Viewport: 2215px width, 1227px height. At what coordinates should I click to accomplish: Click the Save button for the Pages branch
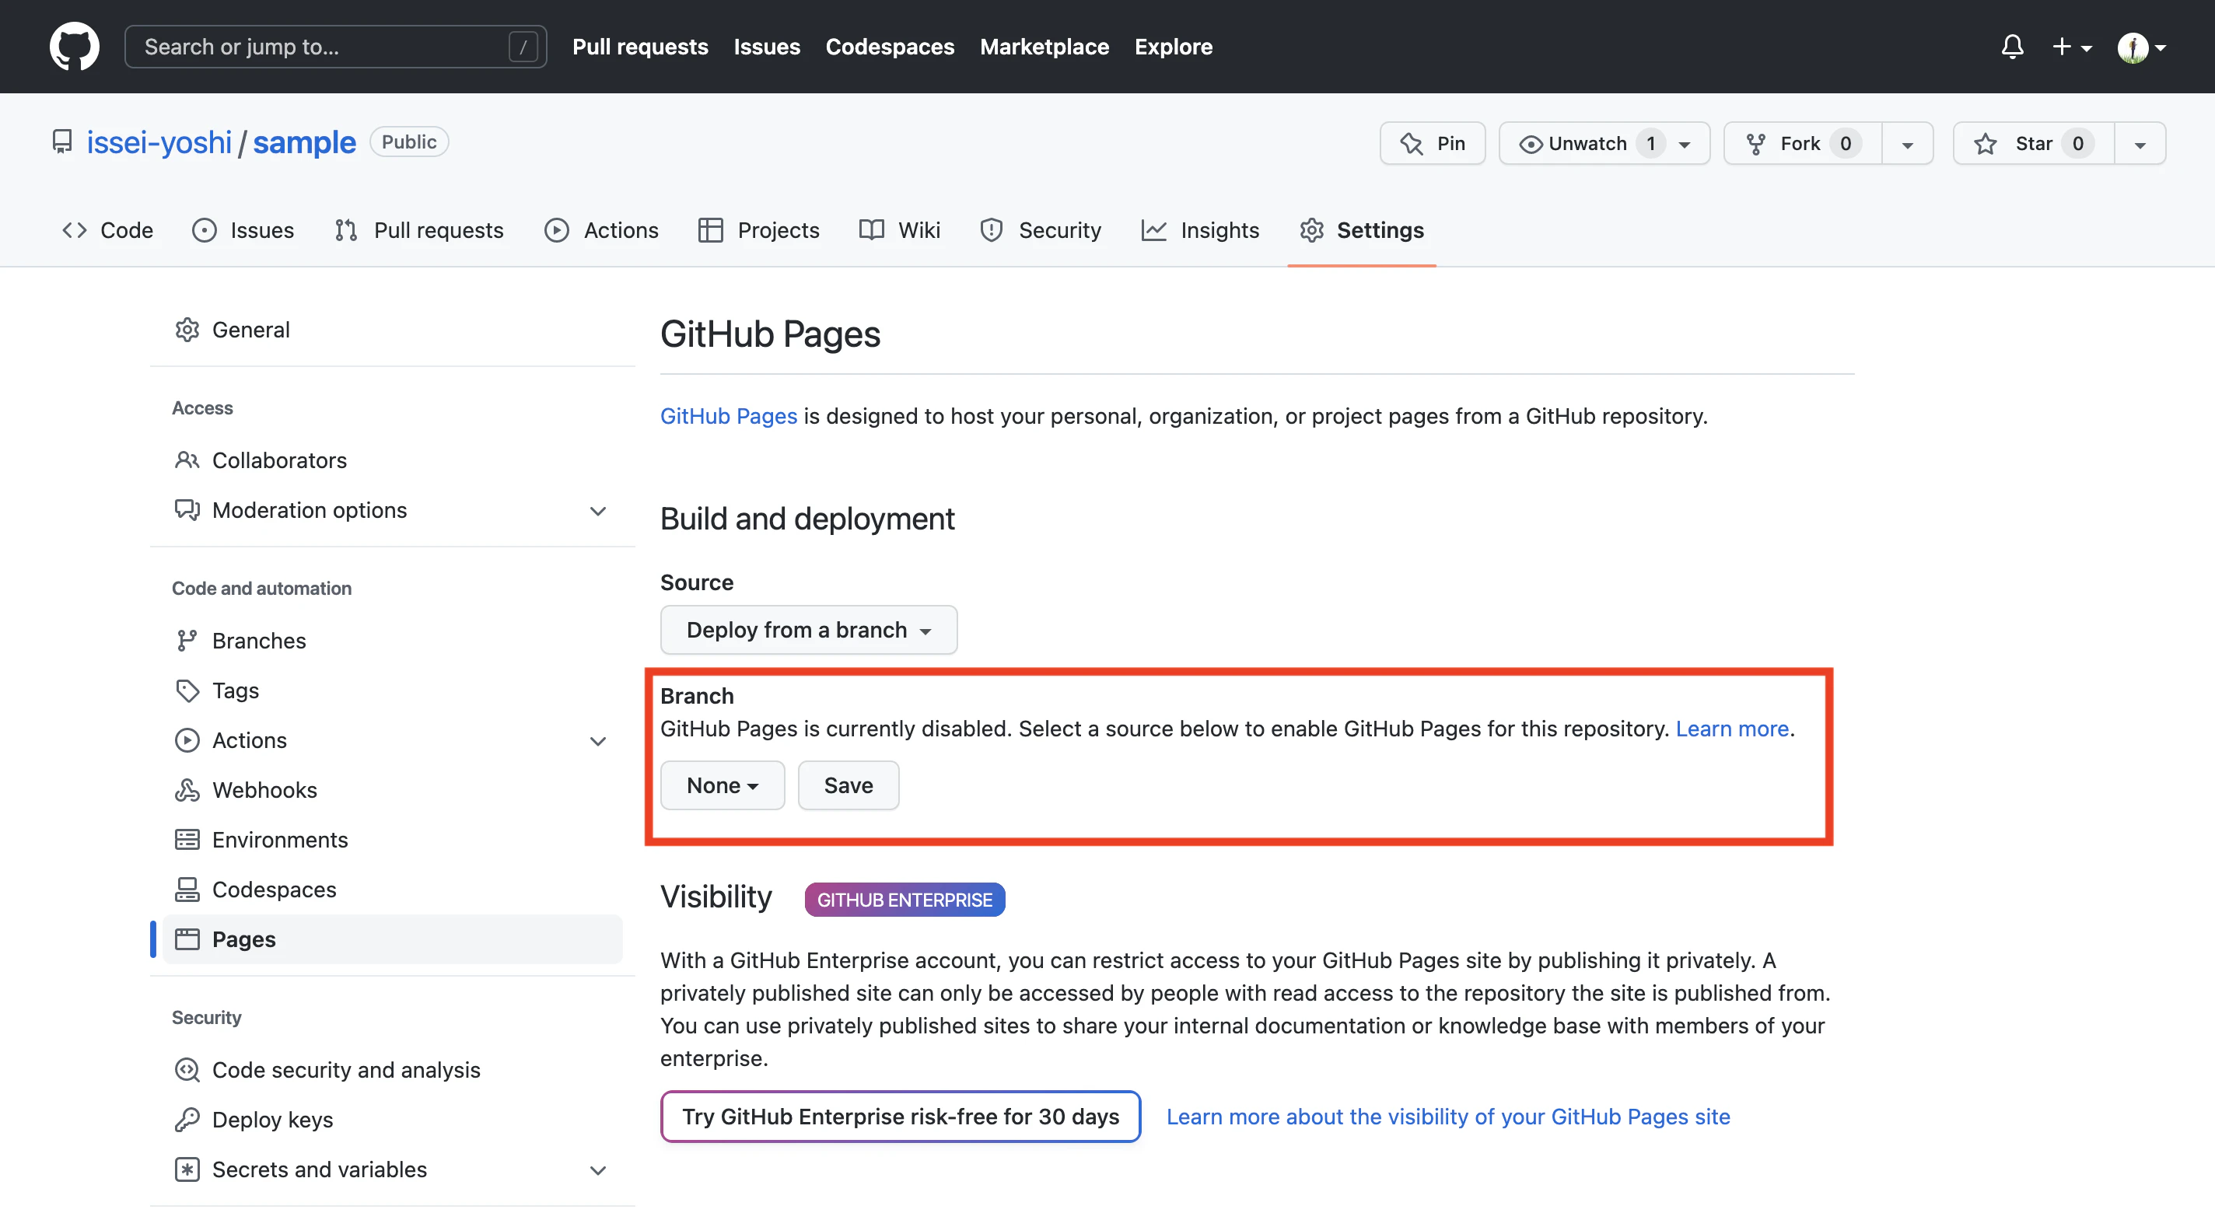(x=848, y=785)
